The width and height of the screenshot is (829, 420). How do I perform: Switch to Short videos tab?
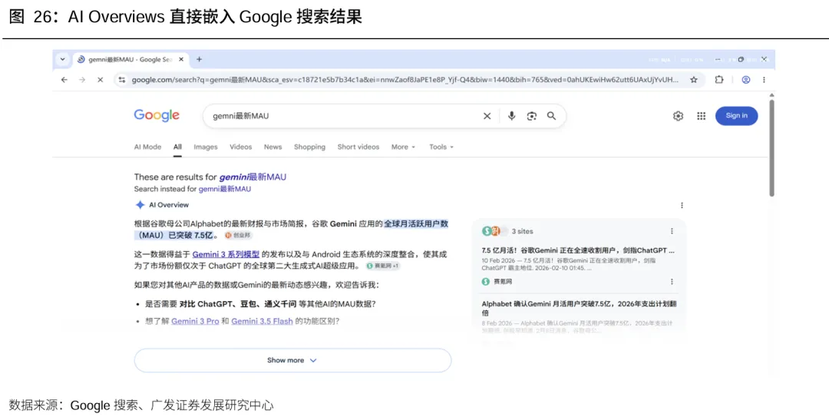point(358,147)
